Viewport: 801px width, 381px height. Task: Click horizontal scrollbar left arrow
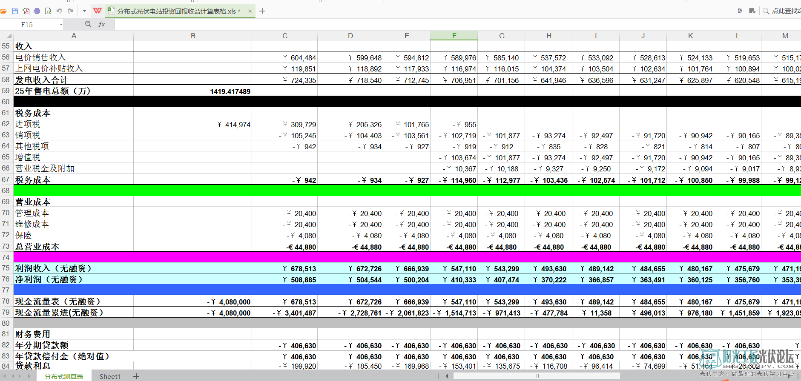click(447, 376)
